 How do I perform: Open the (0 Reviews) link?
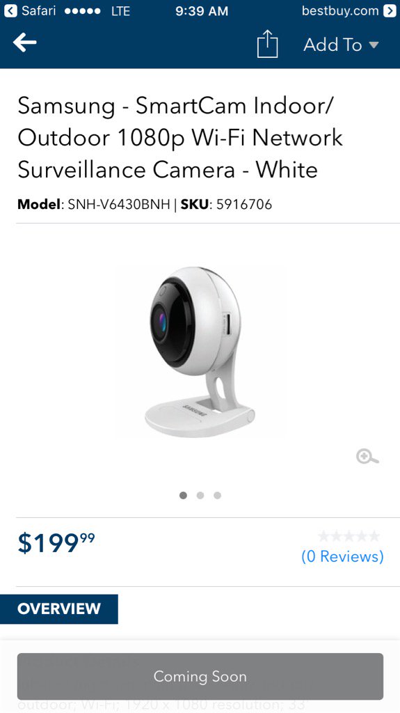[x=342, y=556]
